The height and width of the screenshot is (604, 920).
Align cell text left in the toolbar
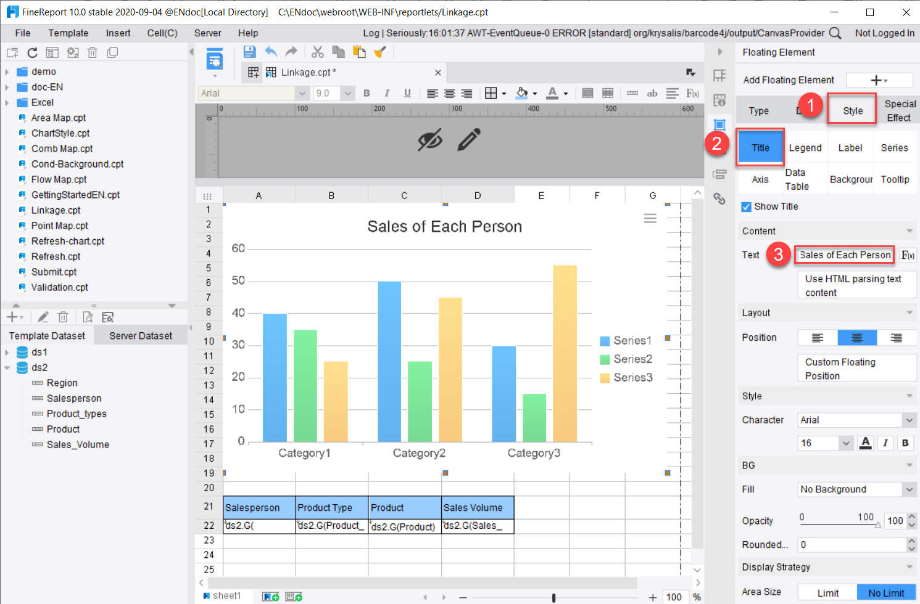[433, 94]
